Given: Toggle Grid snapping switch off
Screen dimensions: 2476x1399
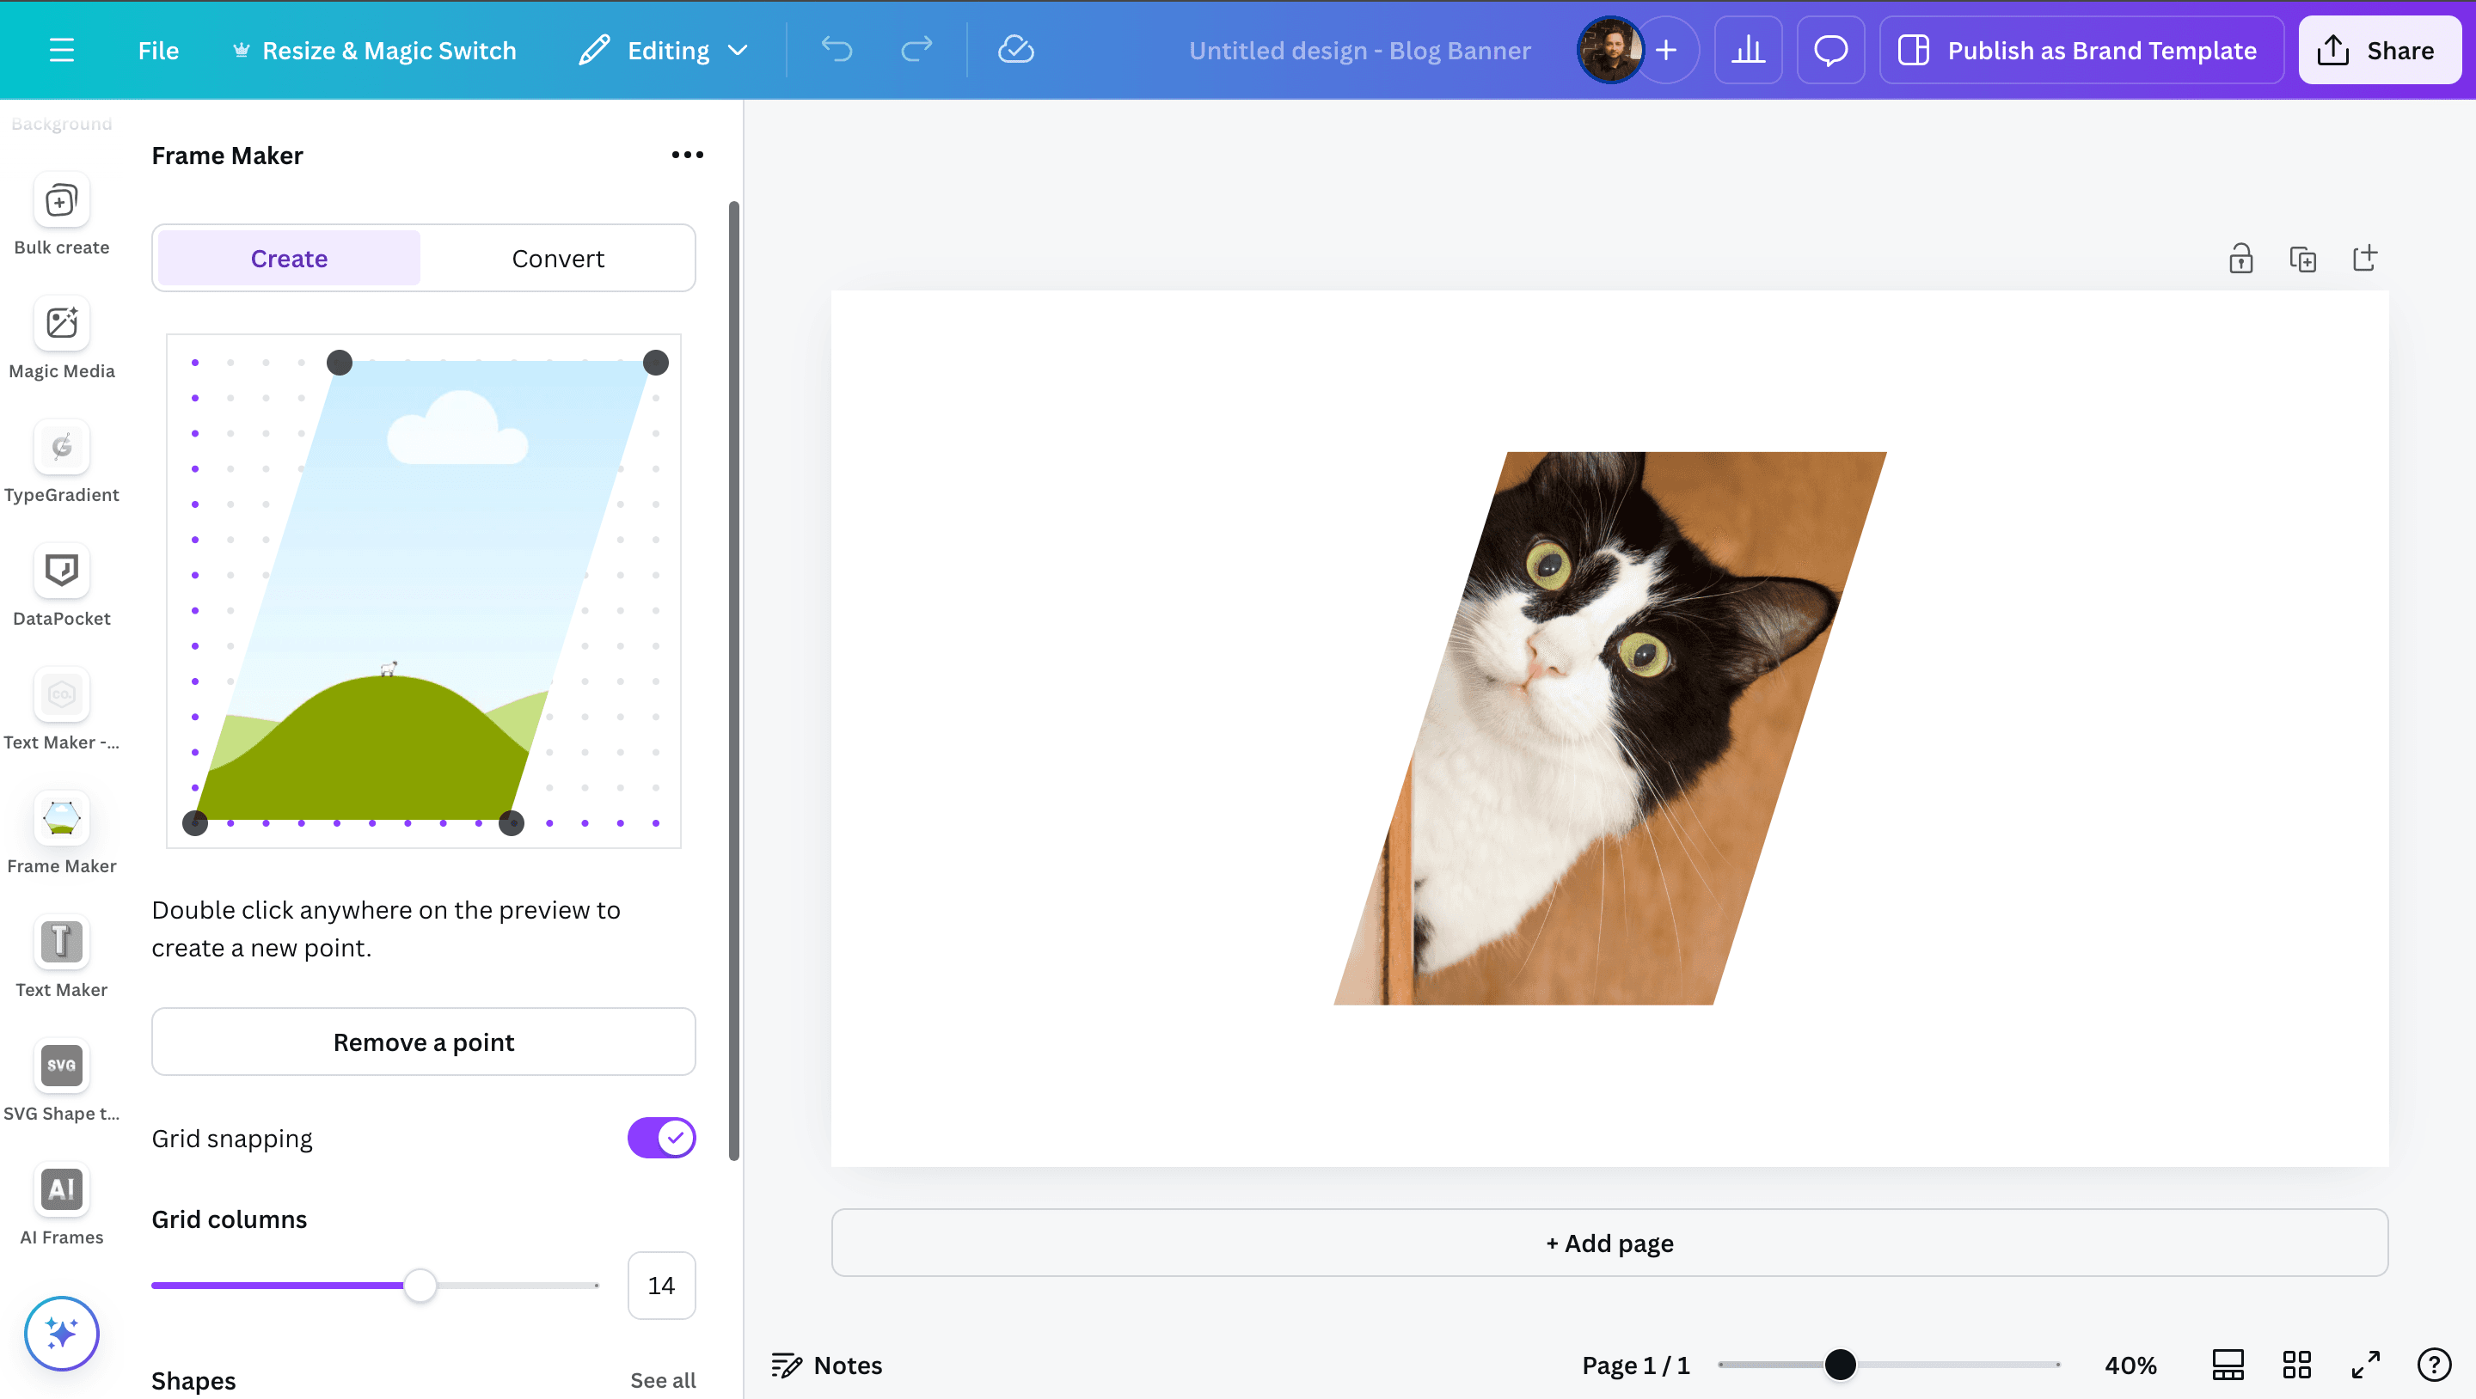Looking at the screenshot, I should click(661, 1138).
